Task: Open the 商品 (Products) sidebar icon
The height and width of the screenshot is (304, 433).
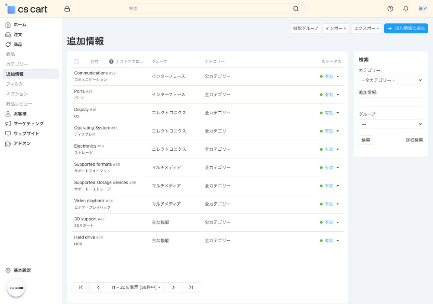Action: pyautogui.click(x=8, y=44)
